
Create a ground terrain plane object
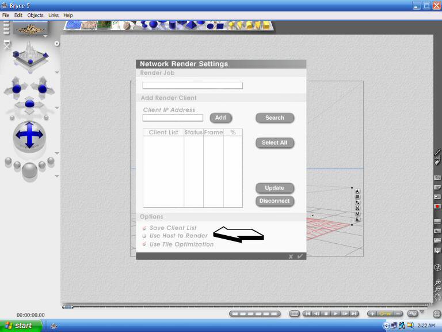pyautogui.click(x=89, y=25)
